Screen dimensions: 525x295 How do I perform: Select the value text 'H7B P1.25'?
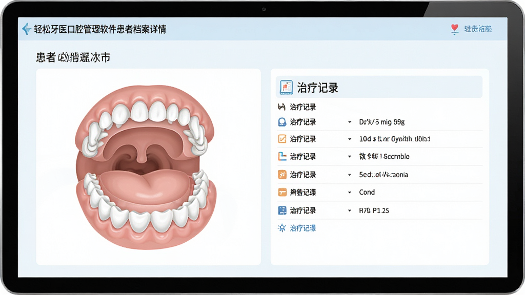click(x=374, y=210)
